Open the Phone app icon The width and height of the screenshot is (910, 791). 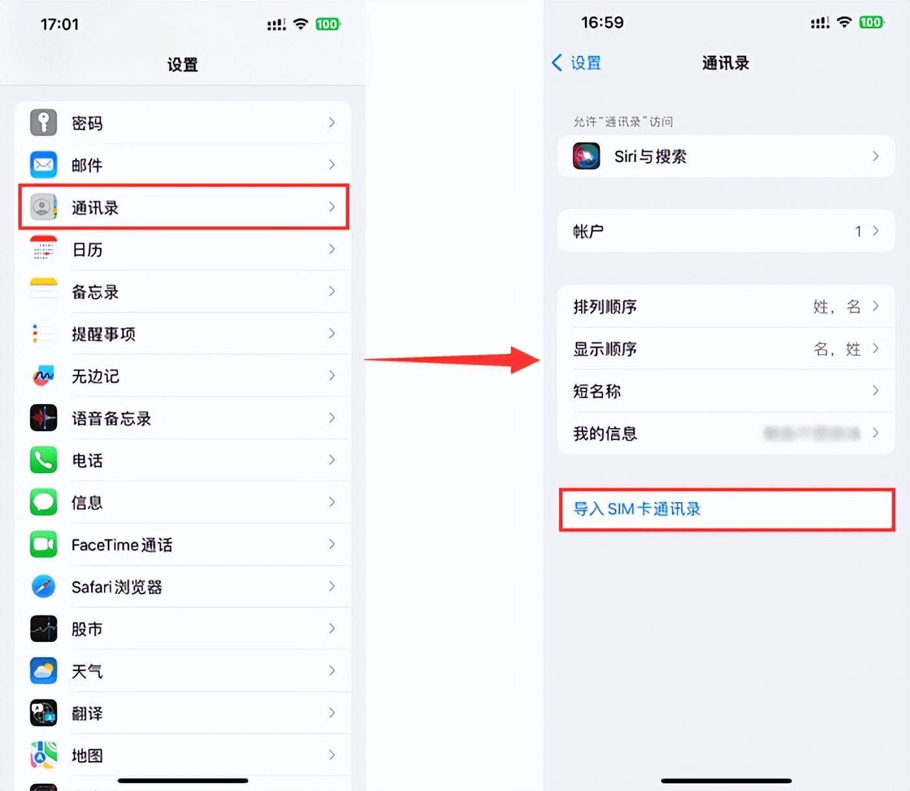coord(44,460)
